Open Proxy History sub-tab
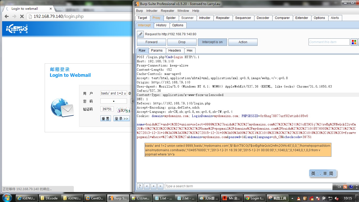The image size is (359, 202). point(161,25)
